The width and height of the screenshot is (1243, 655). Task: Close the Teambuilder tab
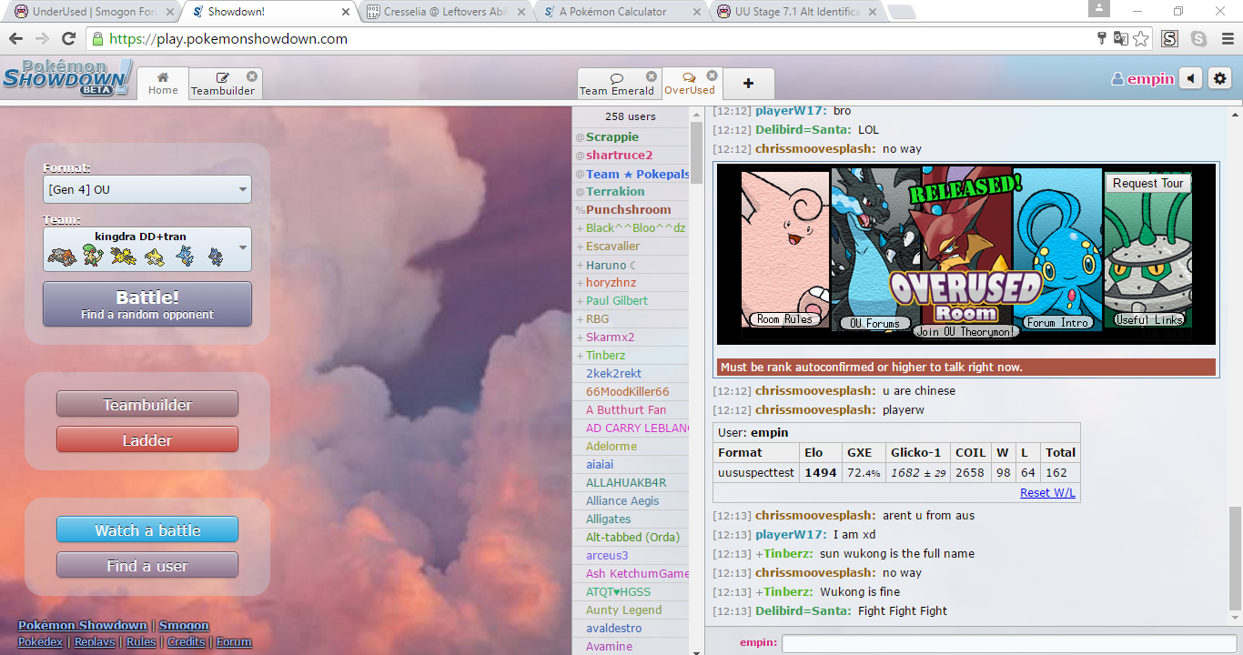[x=252, y=76]
